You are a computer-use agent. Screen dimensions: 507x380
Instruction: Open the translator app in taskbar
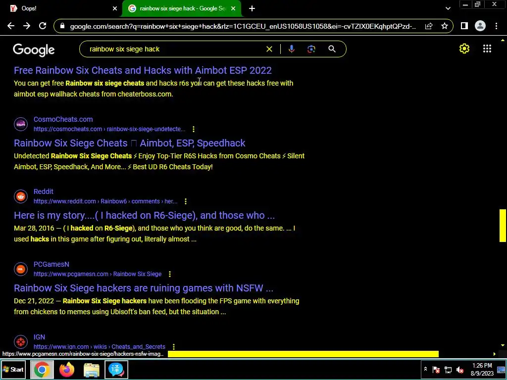pyautogui.click(x=116, y=369)
